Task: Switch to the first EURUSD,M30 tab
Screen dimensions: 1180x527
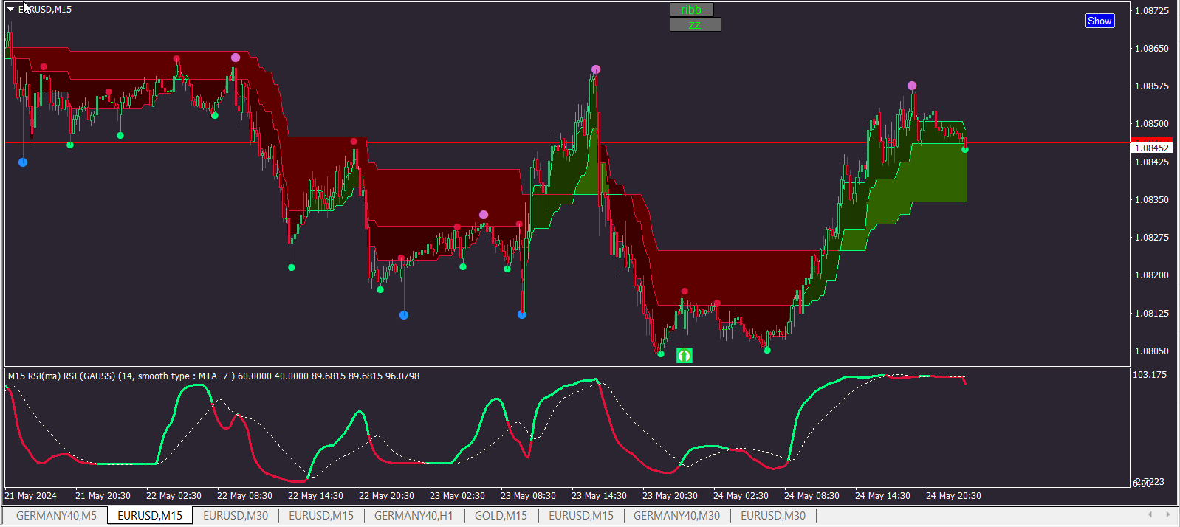Action: tap(236, 515)
